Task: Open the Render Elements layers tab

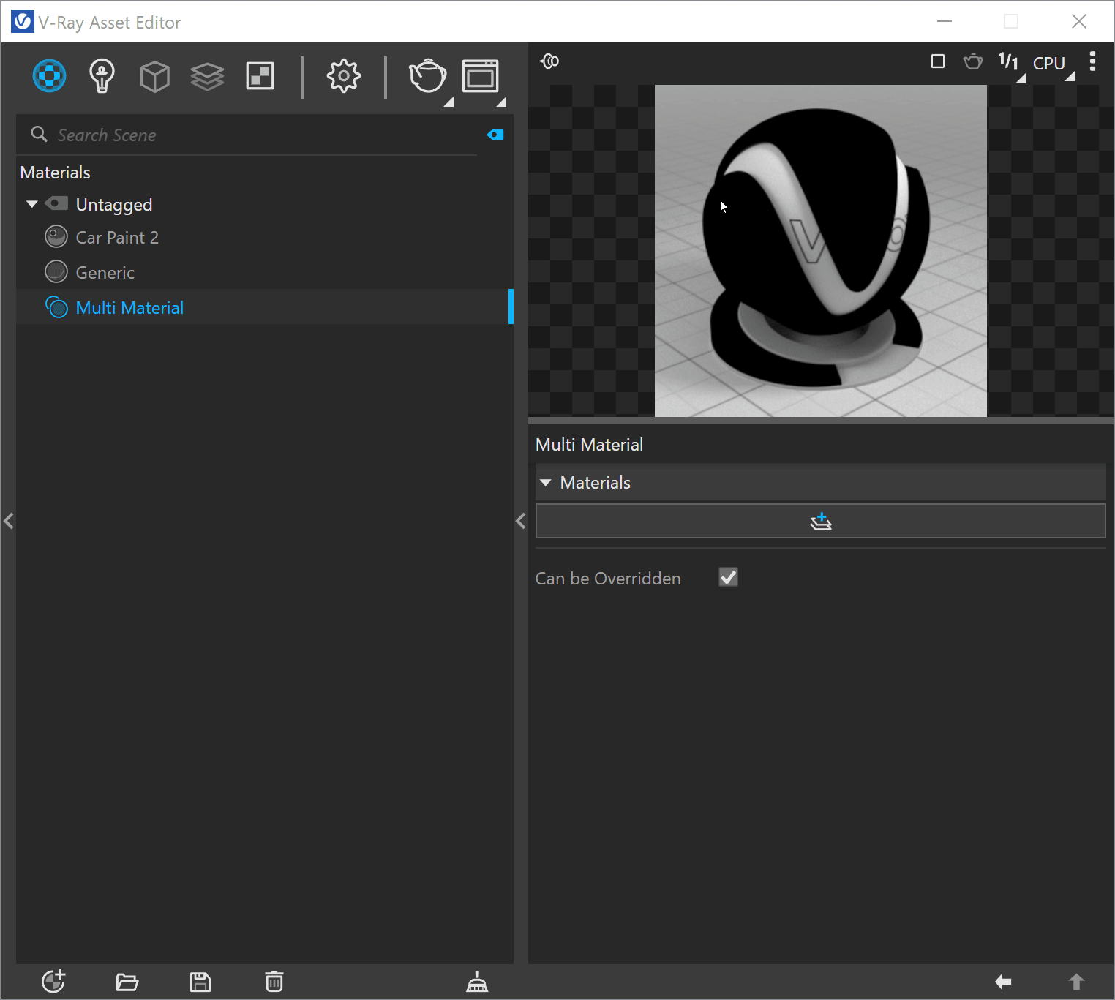Action: (x=207, y=76)
